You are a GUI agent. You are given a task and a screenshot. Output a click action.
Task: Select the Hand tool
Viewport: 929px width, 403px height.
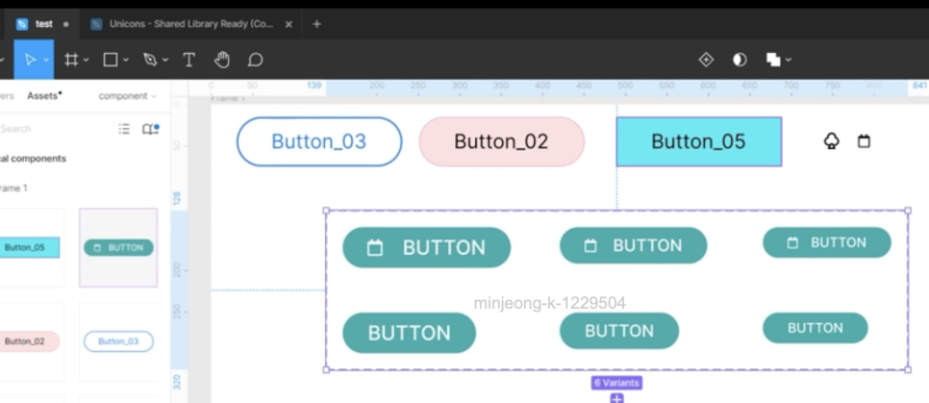coord(222,60)
